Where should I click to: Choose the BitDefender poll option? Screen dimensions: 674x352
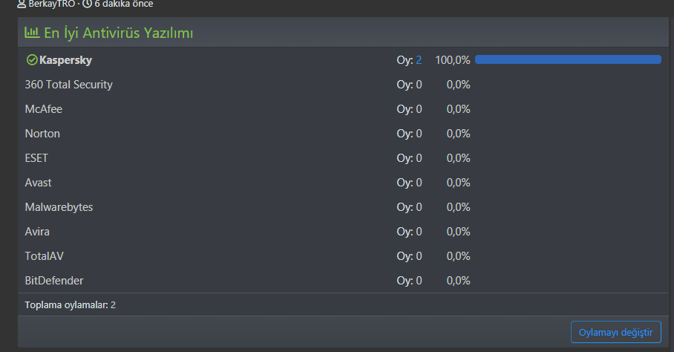pos(54,281)
